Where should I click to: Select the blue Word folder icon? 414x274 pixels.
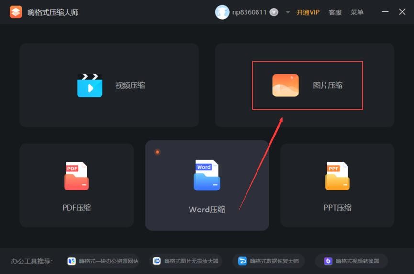coord(207,176)
